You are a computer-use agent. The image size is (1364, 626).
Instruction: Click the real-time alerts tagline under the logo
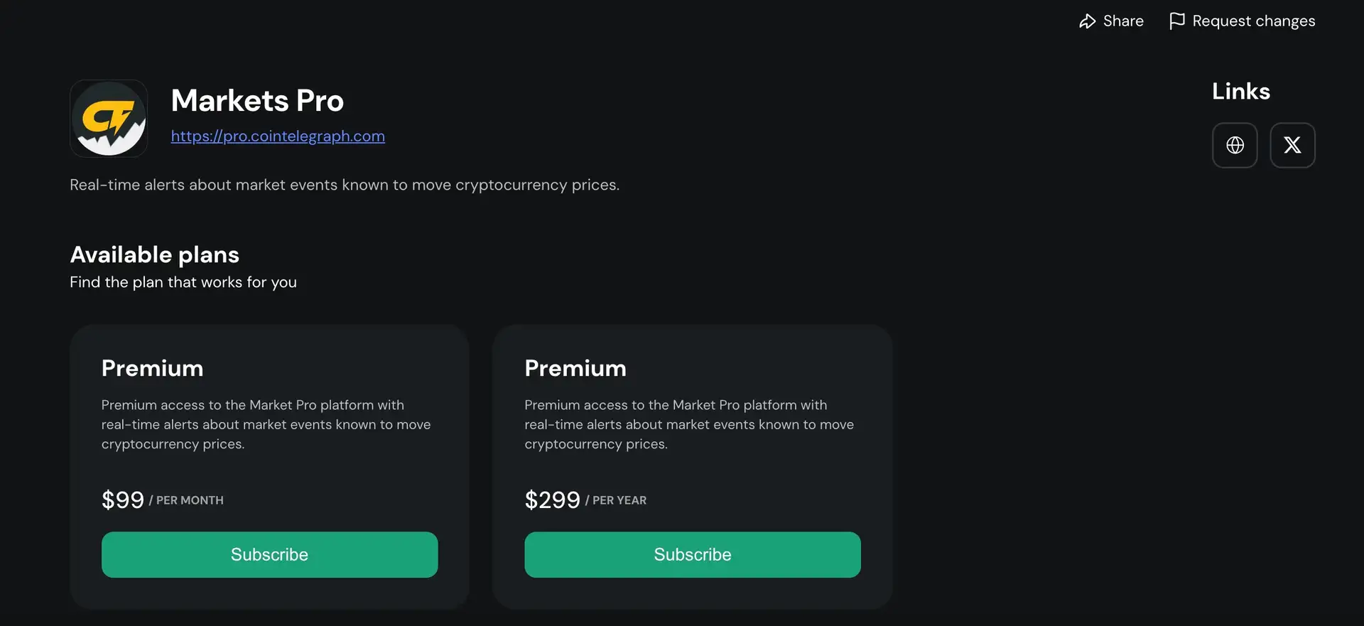(x=345, y=185)
